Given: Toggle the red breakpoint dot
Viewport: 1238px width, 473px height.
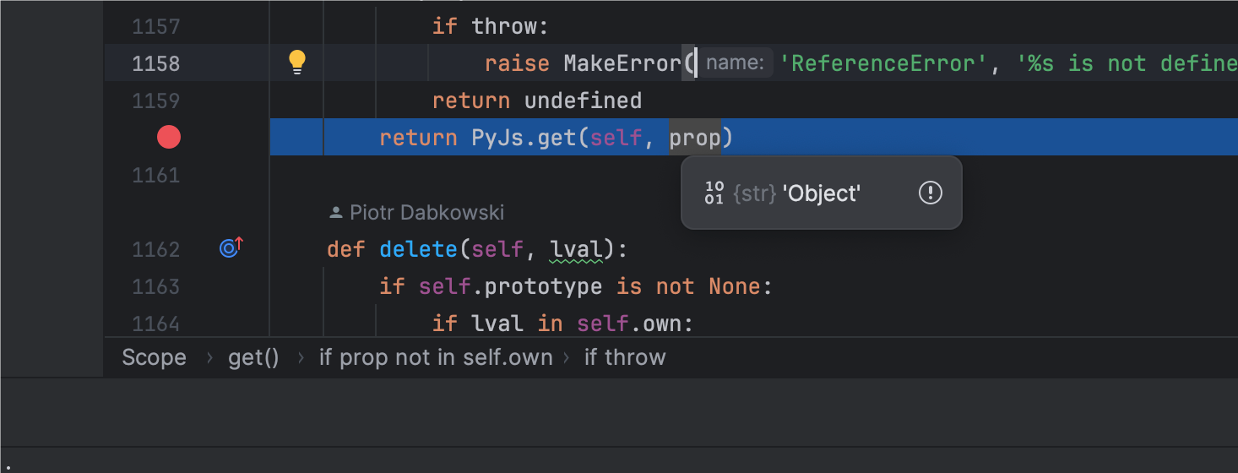Looking at the screenshot, I should pyautogui.click(x=169, y=137).
